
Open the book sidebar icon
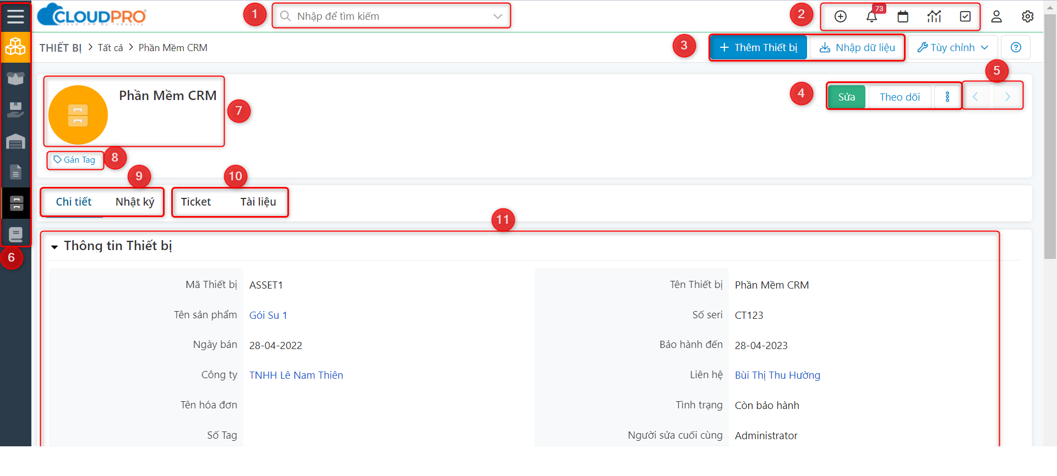15,235
